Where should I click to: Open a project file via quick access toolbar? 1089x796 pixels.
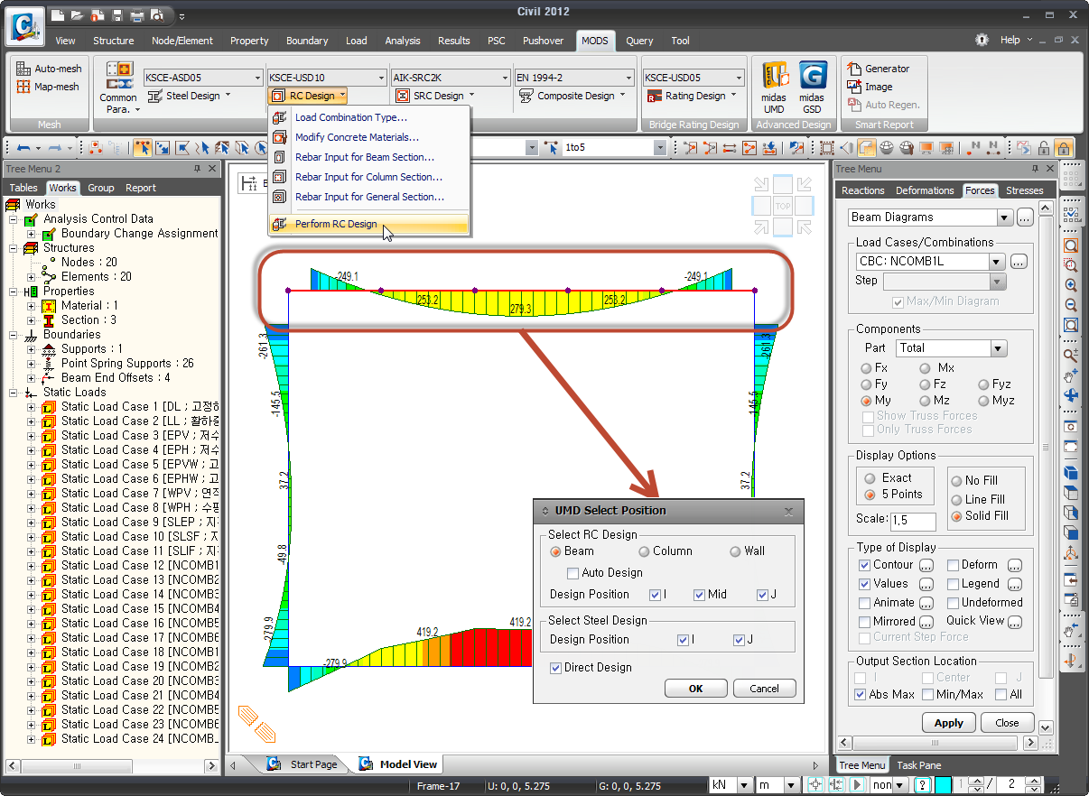79,15
